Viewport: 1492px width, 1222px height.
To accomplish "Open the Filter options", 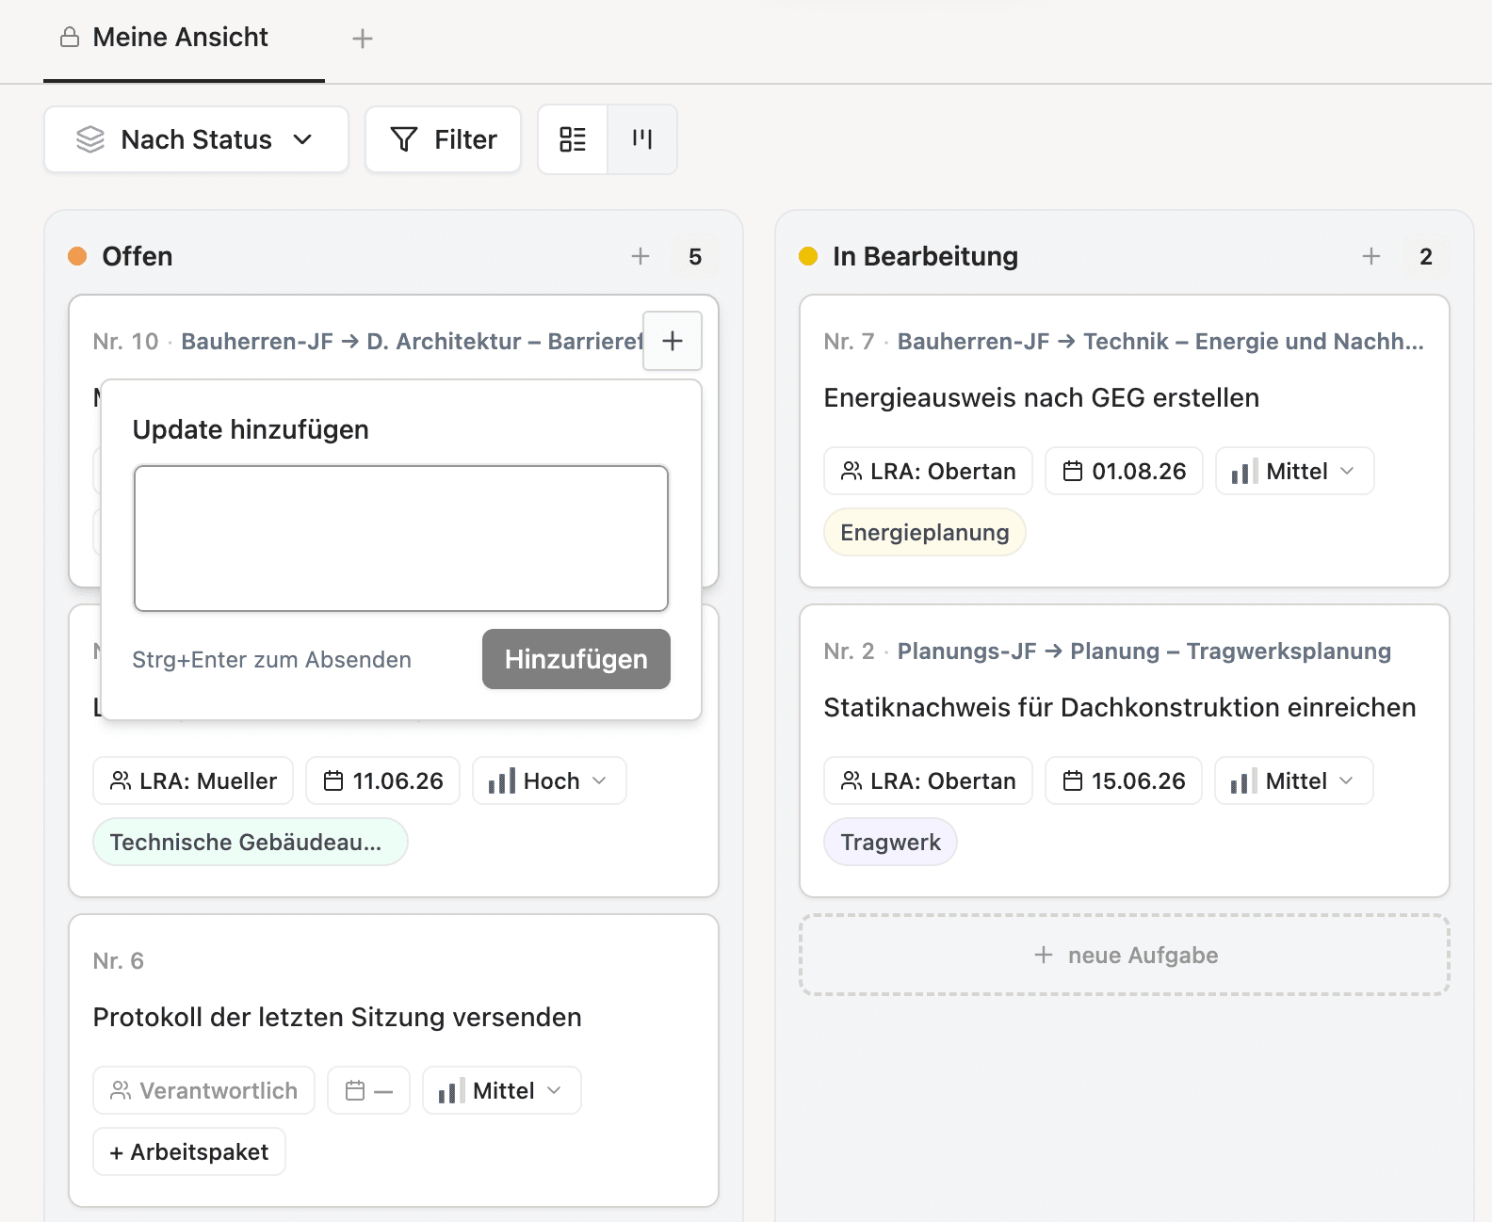I will (443, 139).
